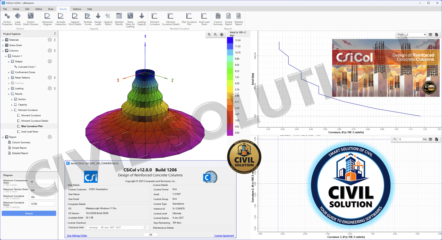Switch to the Home tab
Screen dimensions: 442x240
(x=16, y=9)
